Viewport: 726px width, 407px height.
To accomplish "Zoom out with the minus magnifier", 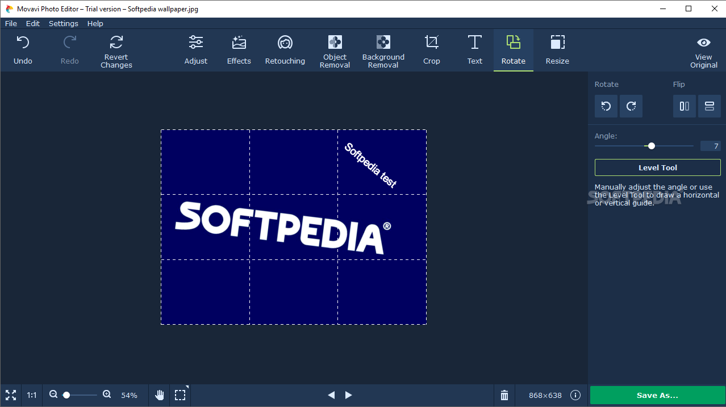I will 53,395.
